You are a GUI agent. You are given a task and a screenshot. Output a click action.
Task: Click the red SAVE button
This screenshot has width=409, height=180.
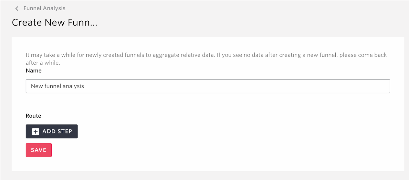(39, 150)
